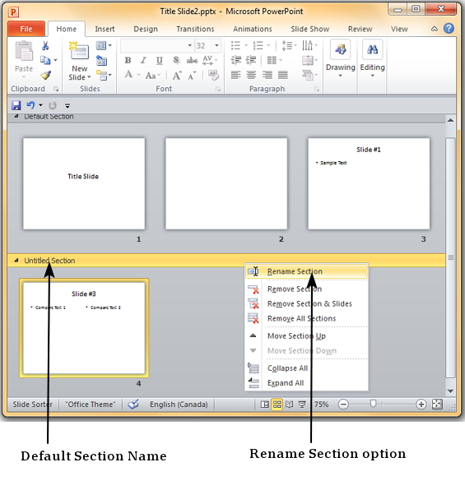Open the File tab
The image size is (465, 490).
pyautogui.click(x=26, y=29)
